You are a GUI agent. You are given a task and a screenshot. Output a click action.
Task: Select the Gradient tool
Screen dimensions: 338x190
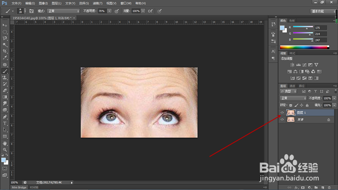click(x=5, y=97)
